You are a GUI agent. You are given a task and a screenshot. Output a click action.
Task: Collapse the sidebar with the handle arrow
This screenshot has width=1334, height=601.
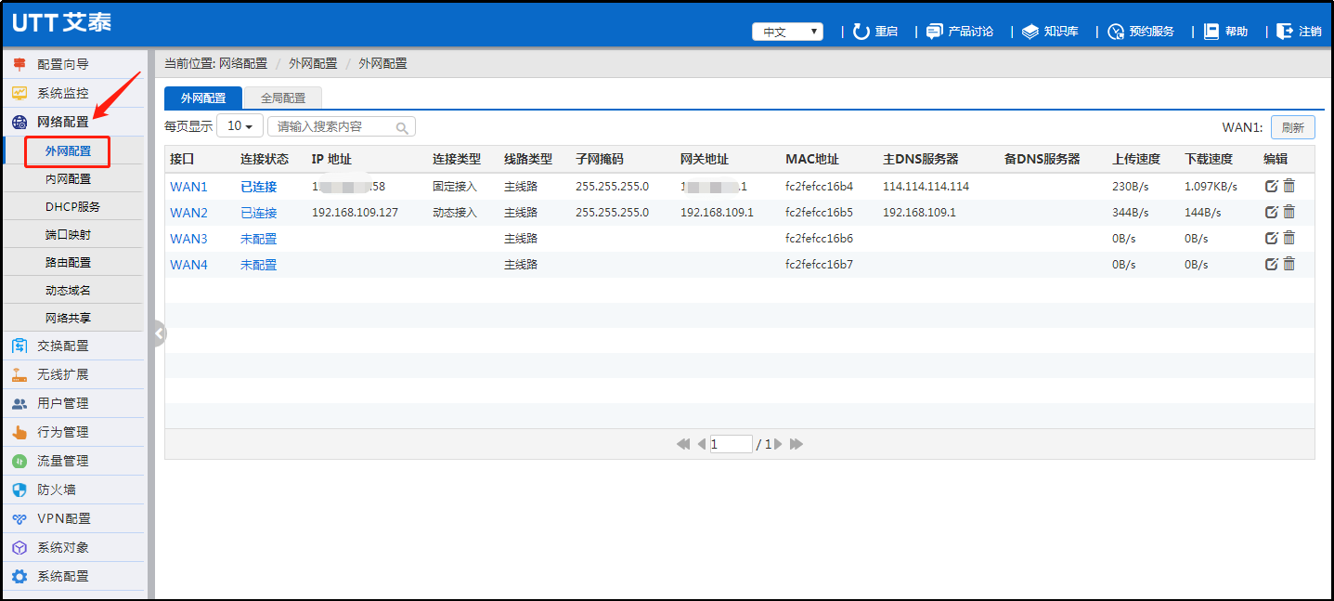pos(159,333)
